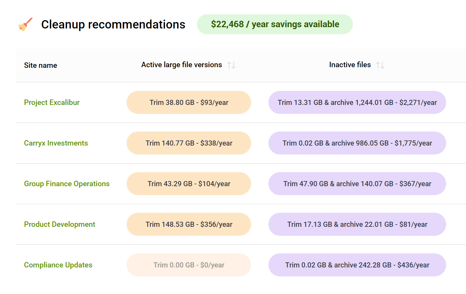The width and height of the screenshot is (466, 294).
Task: Open Compliance Updates site link
Action: click(58, 265)
